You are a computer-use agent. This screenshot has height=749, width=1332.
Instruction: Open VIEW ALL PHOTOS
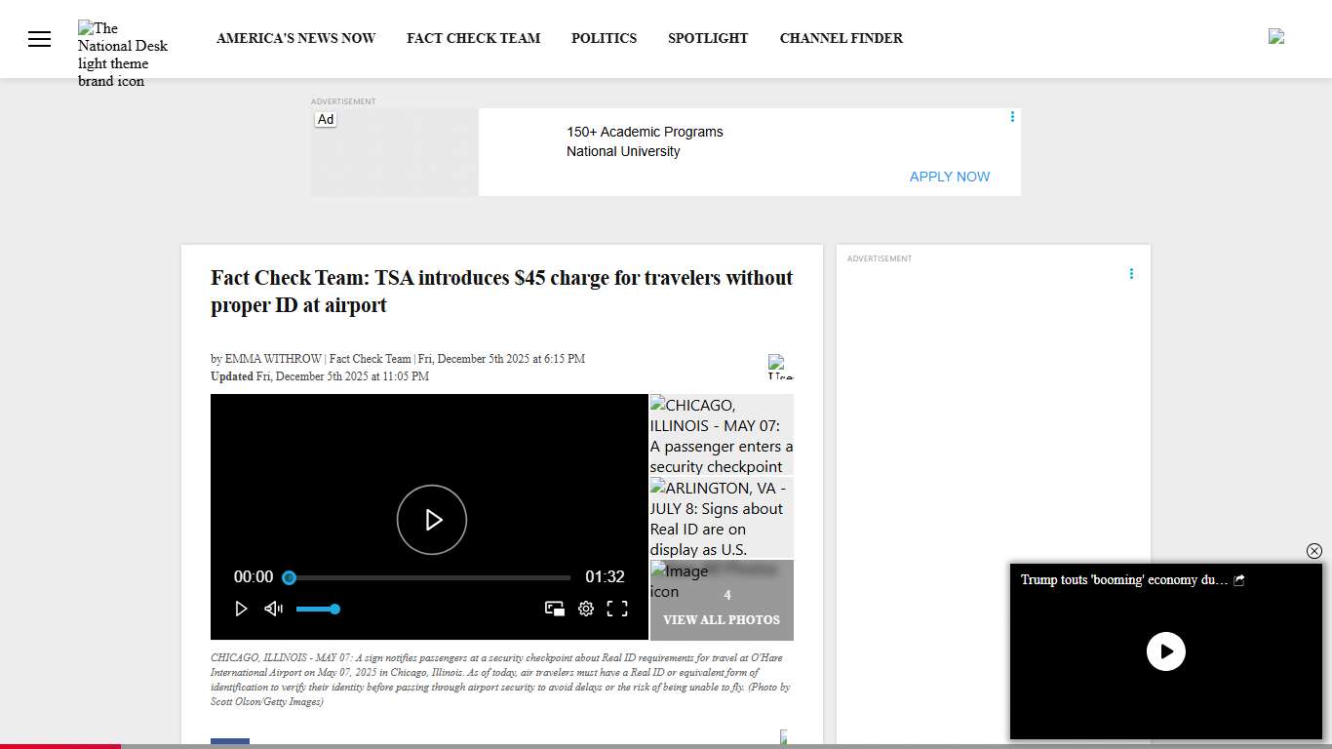pos(722,619)
